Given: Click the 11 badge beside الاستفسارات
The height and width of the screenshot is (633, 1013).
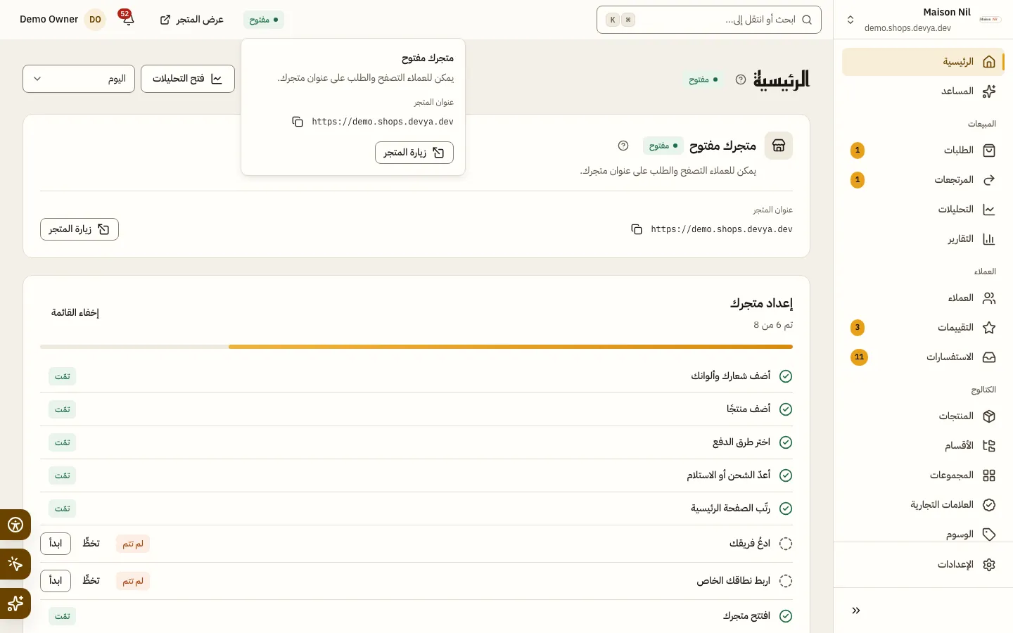Looking at the screenshot, I should click(x=859, y=357).
